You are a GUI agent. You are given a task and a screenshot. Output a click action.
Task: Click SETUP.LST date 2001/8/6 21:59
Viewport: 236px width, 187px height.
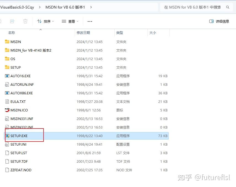pyautogui.click(x=88, y=153)
